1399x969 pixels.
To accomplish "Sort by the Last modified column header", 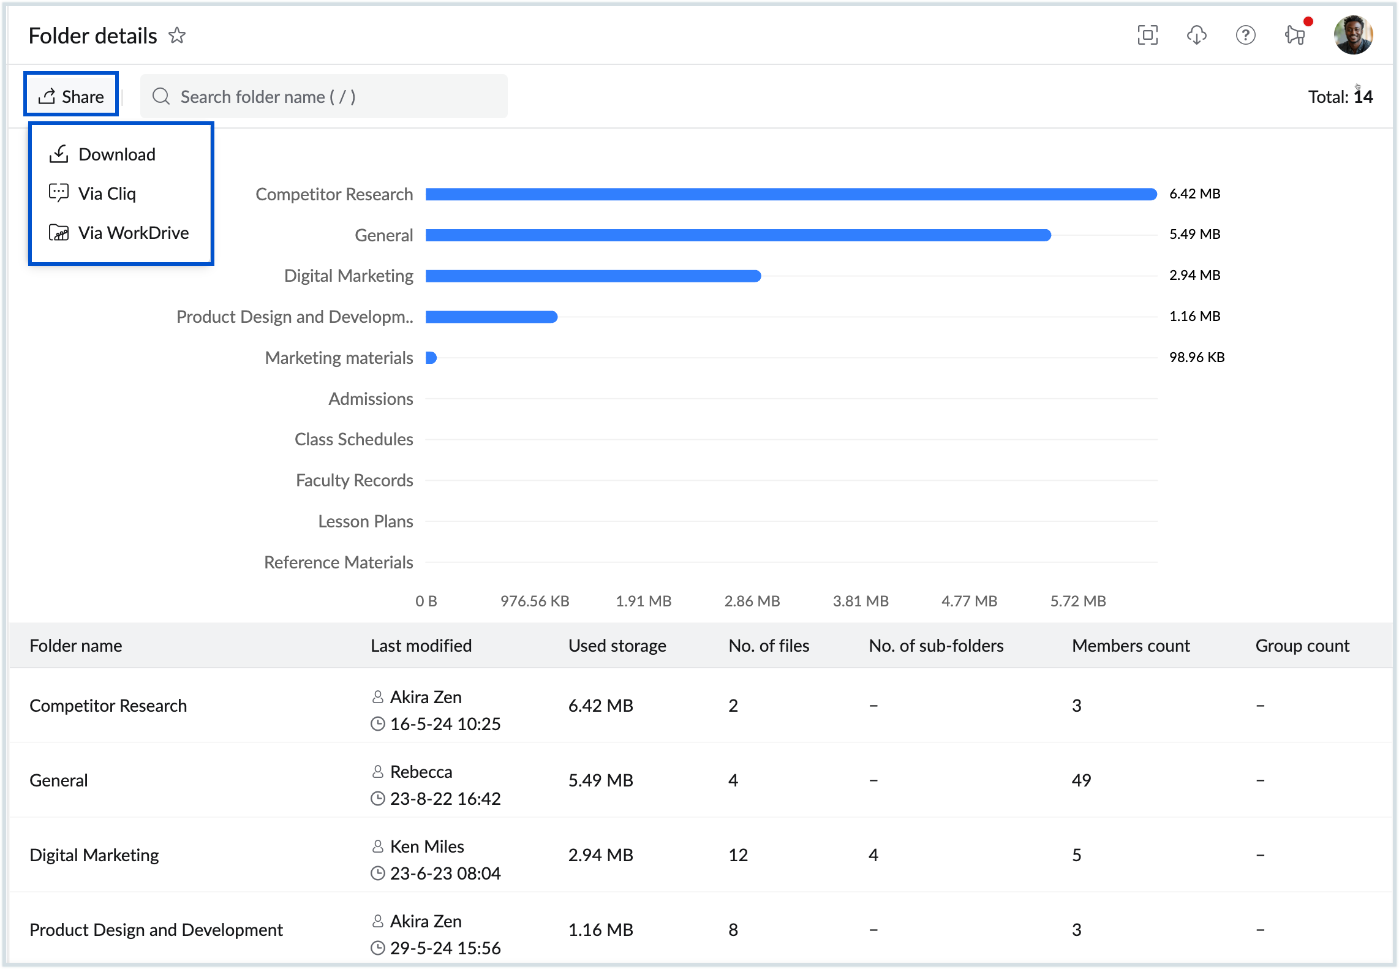I will [421, 646].
